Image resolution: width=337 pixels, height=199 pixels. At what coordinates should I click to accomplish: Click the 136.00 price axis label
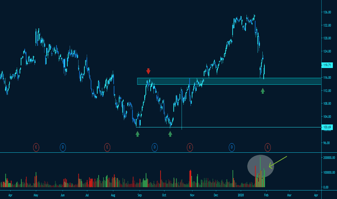click(x=327, y=12)
